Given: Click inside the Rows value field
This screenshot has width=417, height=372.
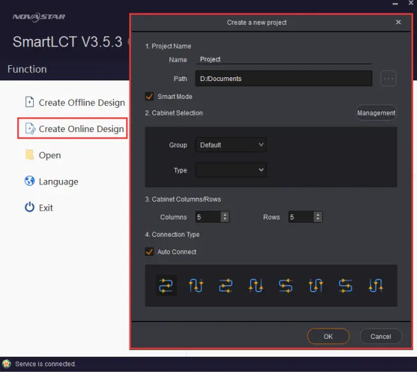Looking at the screenshot, I should tap(301, 217).
